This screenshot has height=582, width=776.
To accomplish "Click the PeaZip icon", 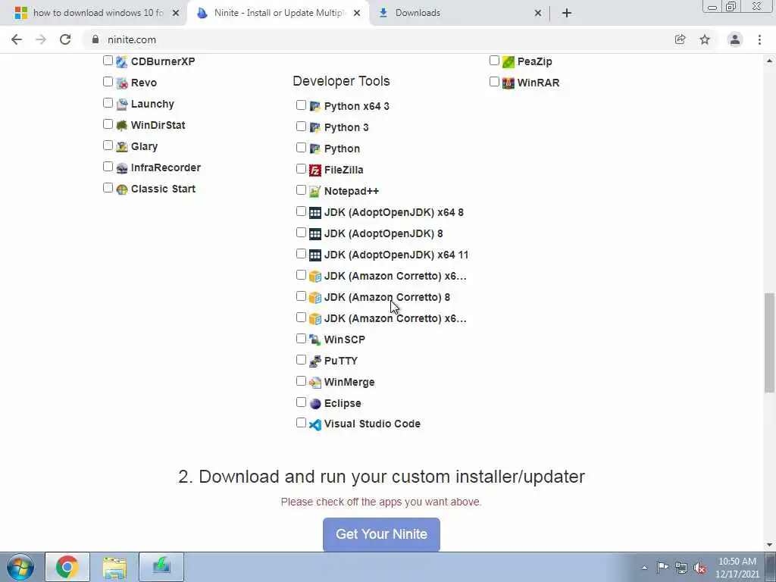I will point(508,62).
